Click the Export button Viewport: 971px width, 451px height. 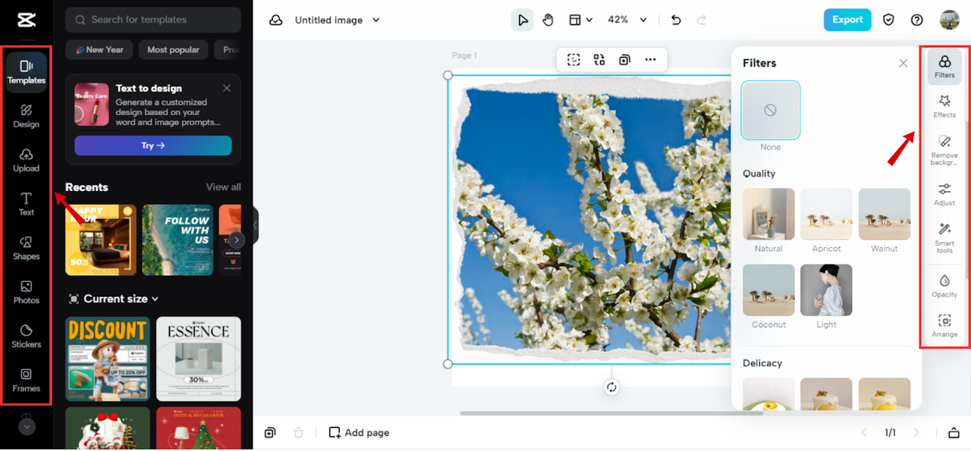(x=847, y=20)
